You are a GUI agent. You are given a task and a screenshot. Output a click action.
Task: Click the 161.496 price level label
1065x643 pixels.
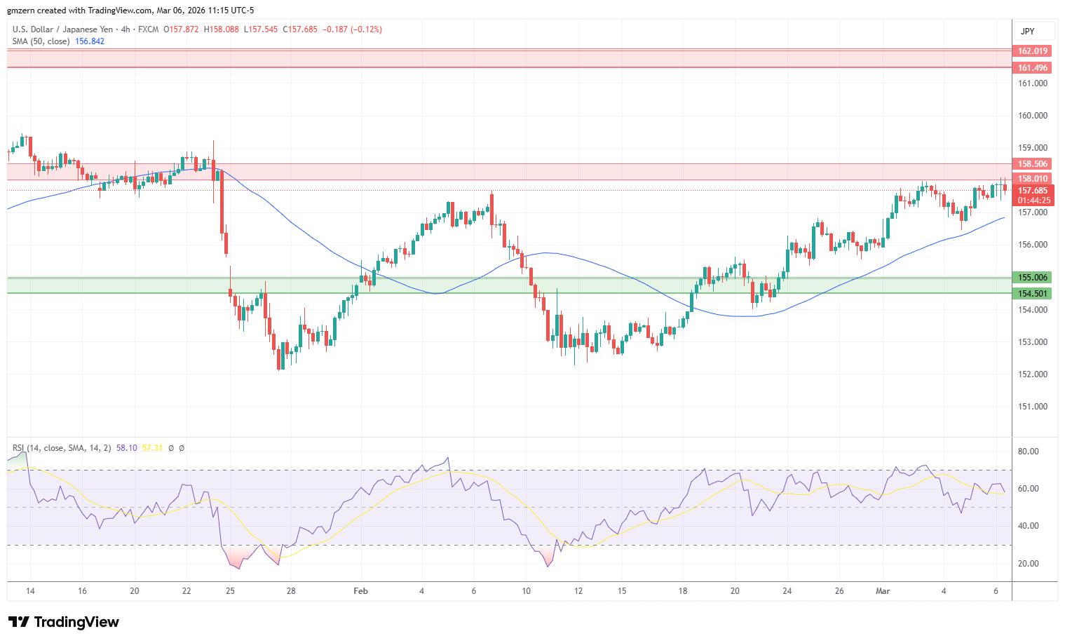tap(1033, 68)
